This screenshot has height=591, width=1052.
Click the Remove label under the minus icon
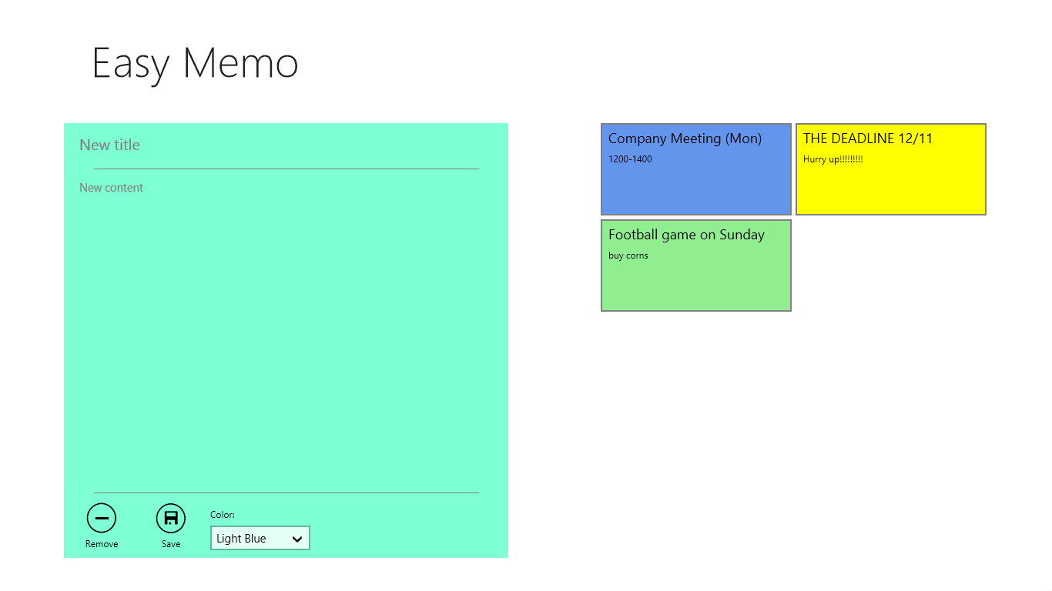pos(102,544)
